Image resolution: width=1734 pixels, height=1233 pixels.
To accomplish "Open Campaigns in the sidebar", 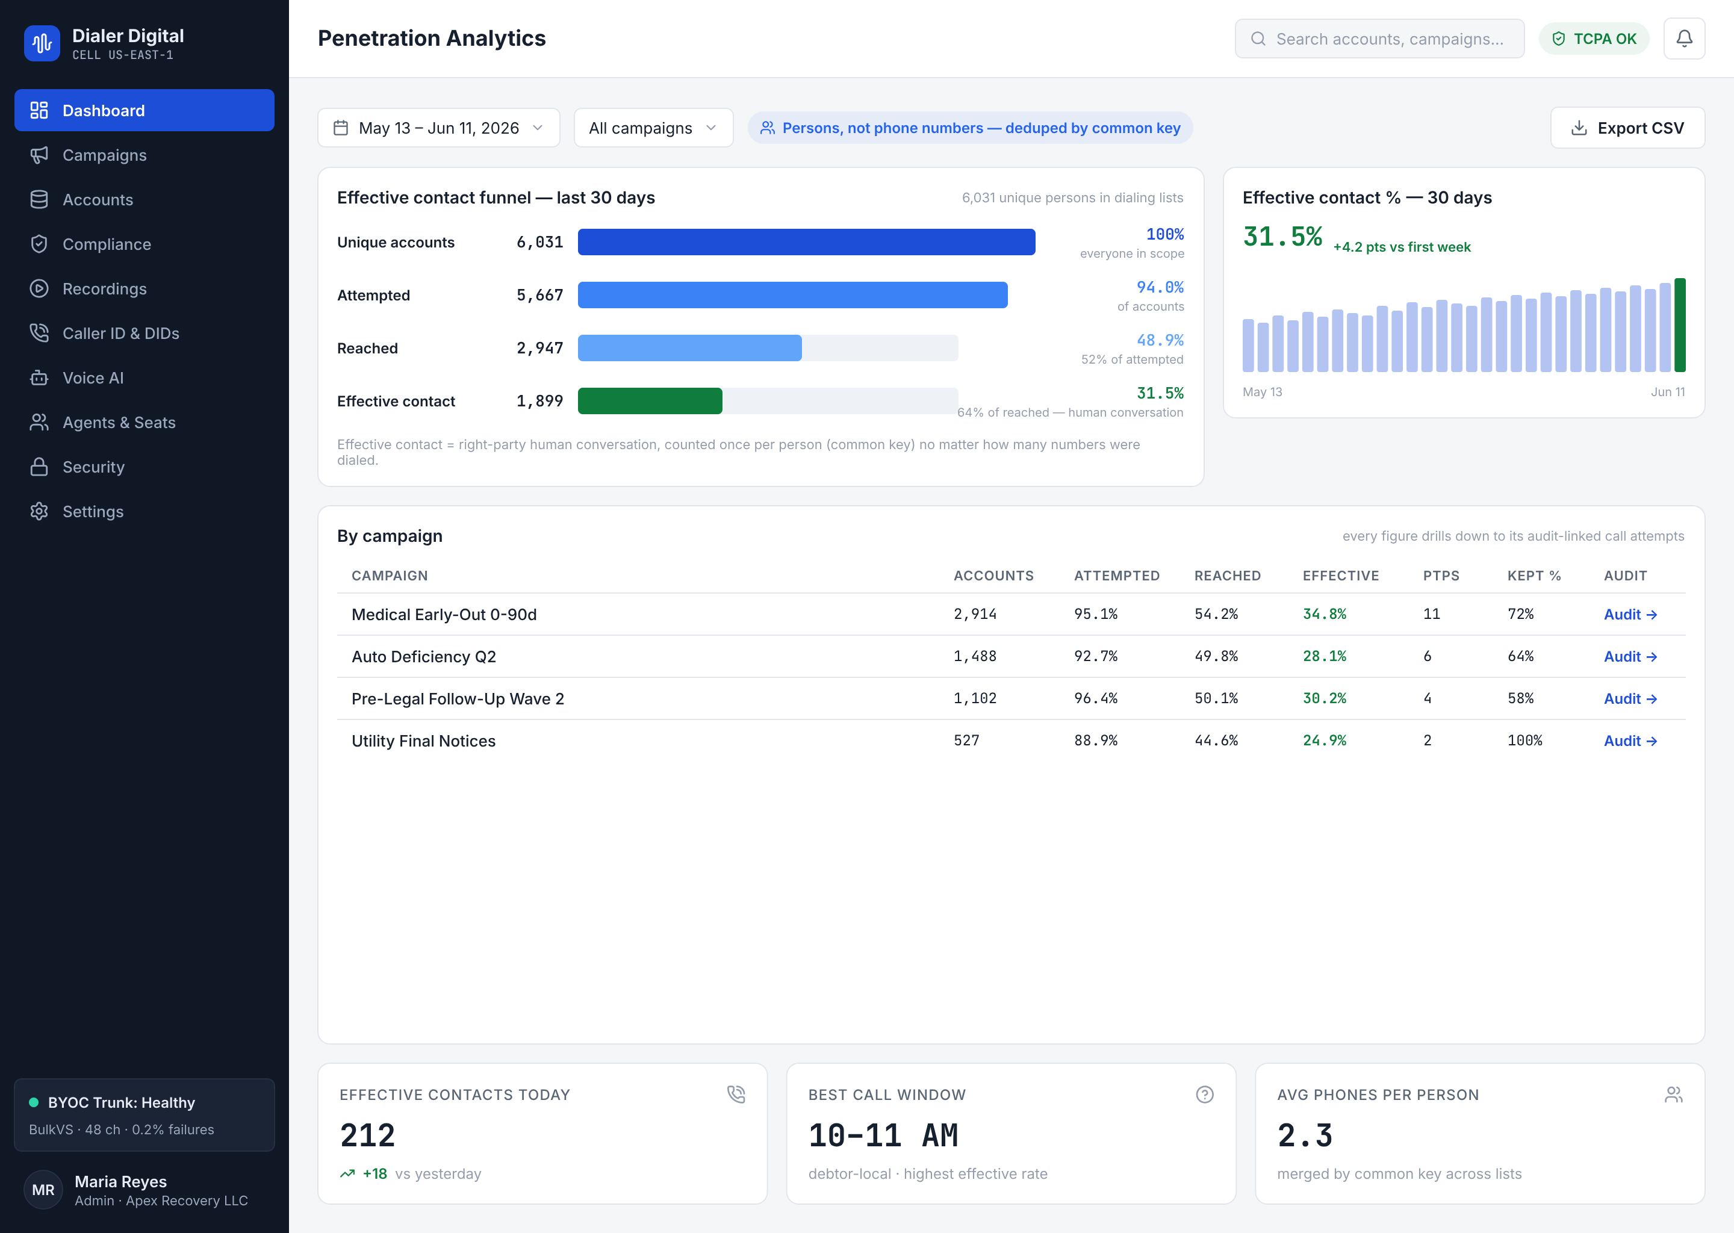I will [144, 155].
